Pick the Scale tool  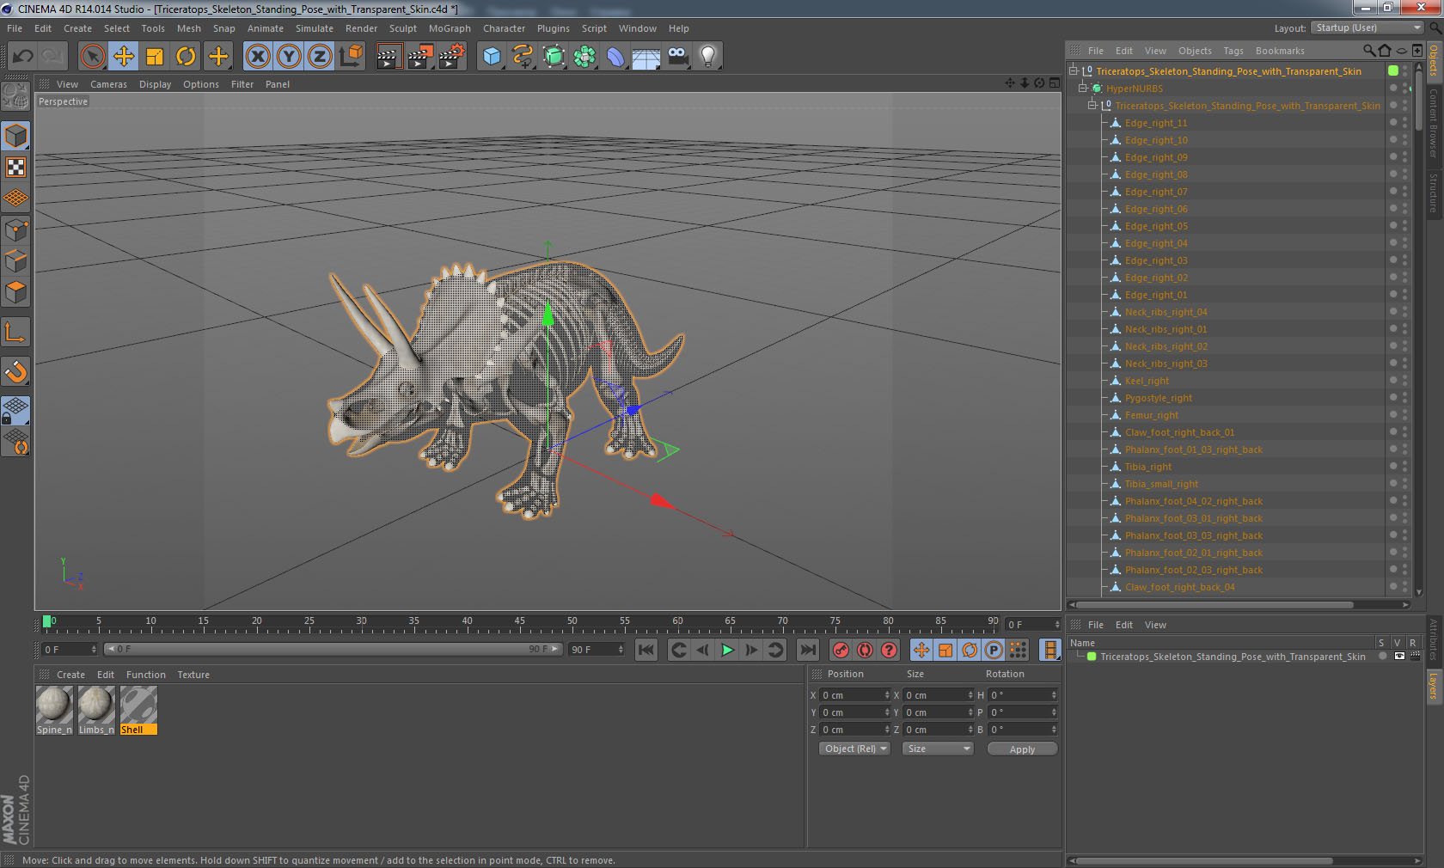(155, 57)
